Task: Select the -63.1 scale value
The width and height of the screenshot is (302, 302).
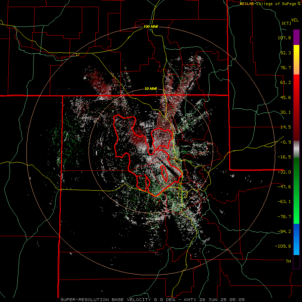Action: (x=284, y=202)
